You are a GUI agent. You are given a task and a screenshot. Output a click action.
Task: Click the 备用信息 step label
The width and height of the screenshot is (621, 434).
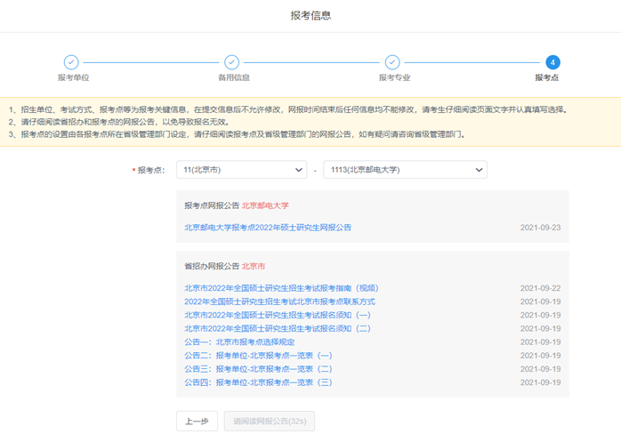coord(234,77)
